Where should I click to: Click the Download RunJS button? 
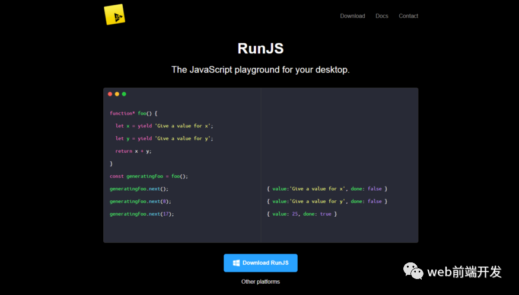click(260, 263)
